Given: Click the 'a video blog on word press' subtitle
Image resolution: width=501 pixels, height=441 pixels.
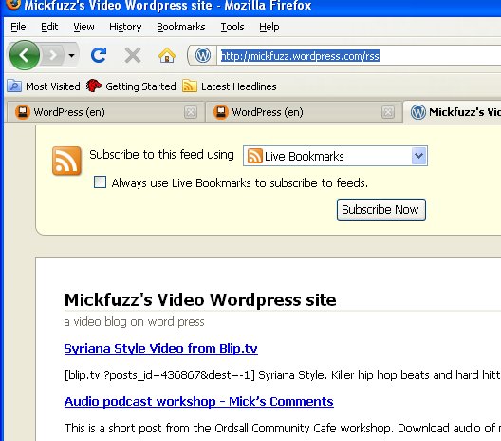Looking at the screenshot, I should (134, 321).
